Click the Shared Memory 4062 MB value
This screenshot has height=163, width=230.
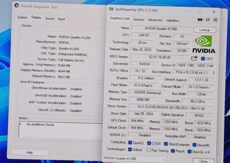tap(64, 77)
